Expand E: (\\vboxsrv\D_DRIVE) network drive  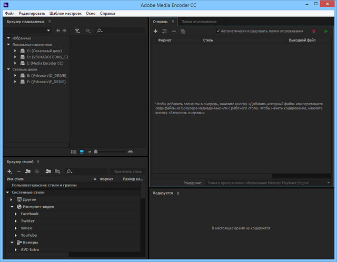coord(15,76)
